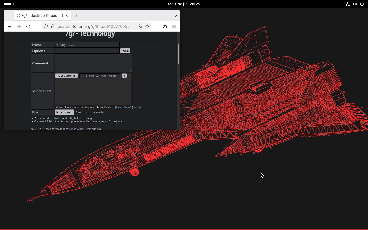Viewport: 368px width, 230px height.
Task: Translate this page via address bar icon
Action: tap(140, 26)
